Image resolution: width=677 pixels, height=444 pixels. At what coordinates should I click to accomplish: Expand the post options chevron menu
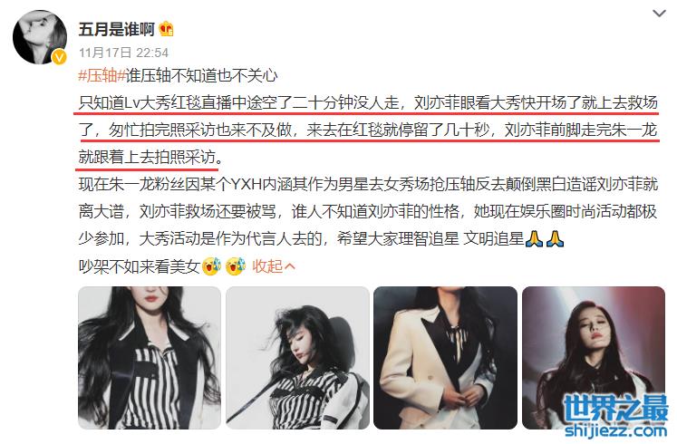659,14
